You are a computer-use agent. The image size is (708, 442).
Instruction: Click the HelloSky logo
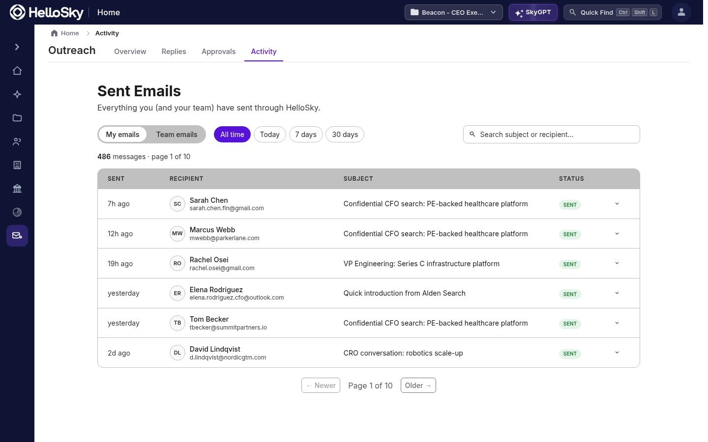click(47, 12)
